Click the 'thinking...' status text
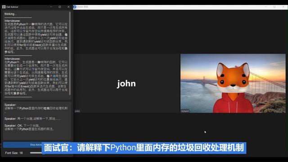The height and width of the screenshot is (162, 288). click(10, 14)
